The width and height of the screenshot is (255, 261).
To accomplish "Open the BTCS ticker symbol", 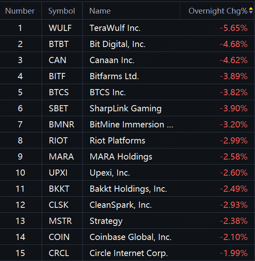I will [x=59, y=92].
